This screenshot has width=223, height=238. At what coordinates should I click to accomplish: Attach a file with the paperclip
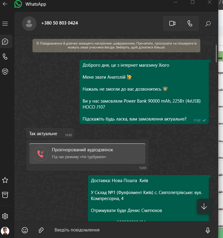(41, 230)
